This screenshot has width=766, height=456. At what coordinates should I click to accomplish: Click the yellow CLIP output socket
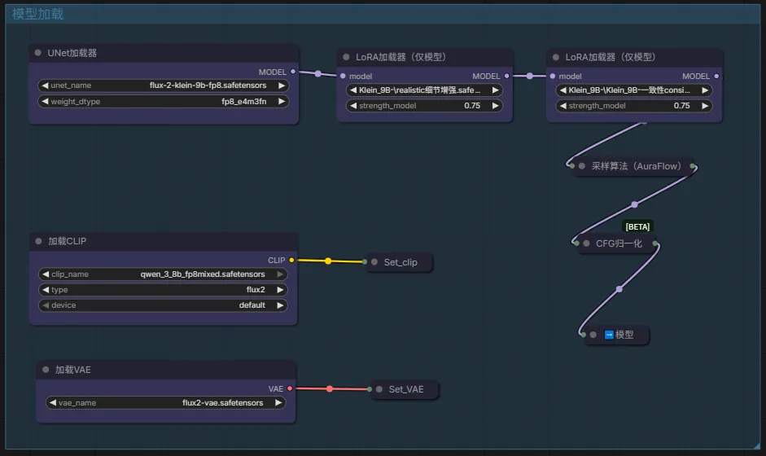(x=291, y=260)
